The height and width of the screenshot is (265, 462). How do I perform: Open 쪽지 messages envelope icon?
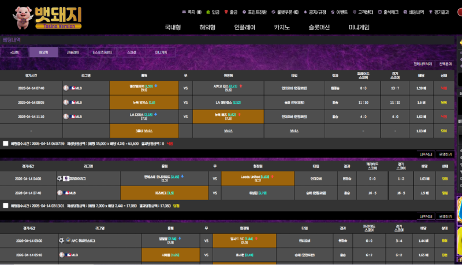coord(184,12)
